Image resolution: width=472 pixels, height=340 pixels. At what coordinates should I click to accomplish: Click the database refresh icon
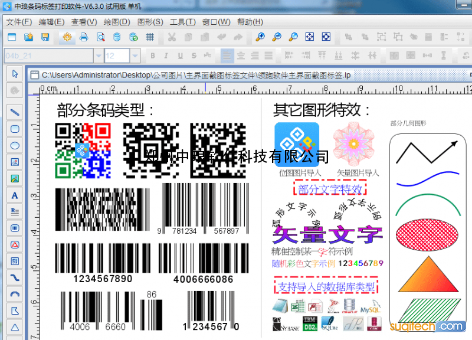point(133,37)
